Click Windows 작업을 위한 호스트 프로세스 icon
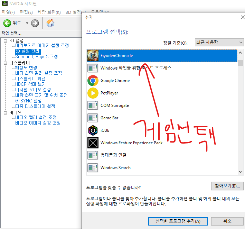245x229 pixels. click(x=93, y=68)
